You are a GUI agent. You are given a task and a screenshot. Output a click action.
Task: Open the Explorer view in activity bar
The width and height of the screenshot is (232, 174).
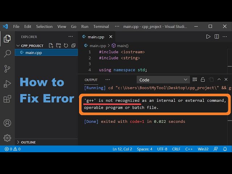(7, 39)
